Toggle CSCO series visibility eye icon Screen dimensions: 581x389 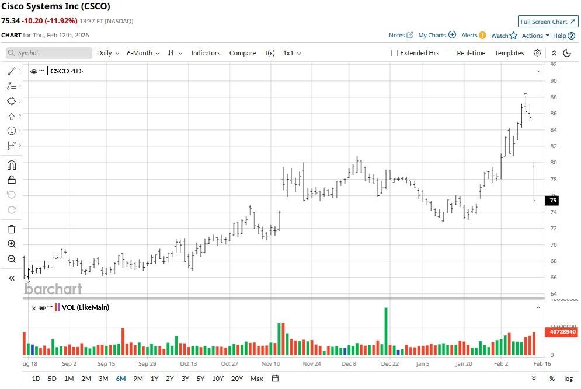(33, 71)
